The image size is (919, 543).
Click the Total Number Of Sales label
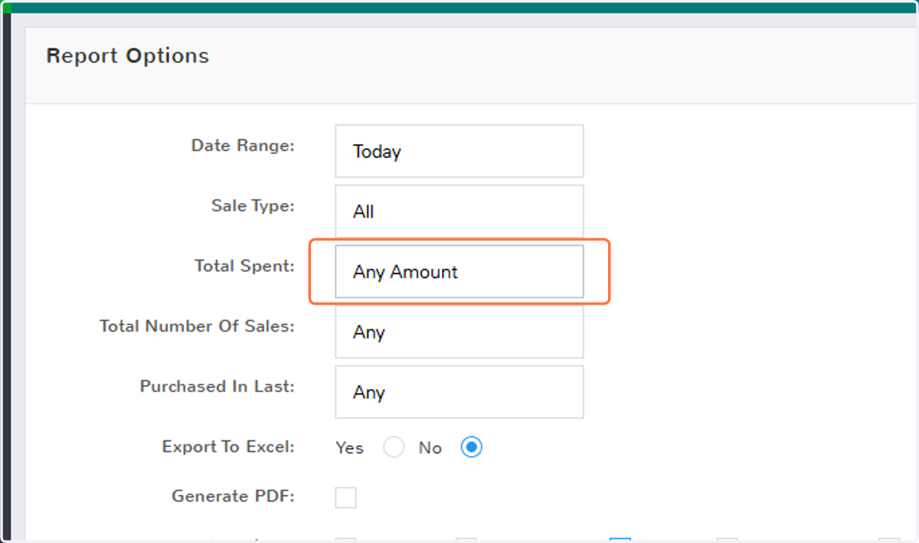pyautogui.click(x=197, y=326)
